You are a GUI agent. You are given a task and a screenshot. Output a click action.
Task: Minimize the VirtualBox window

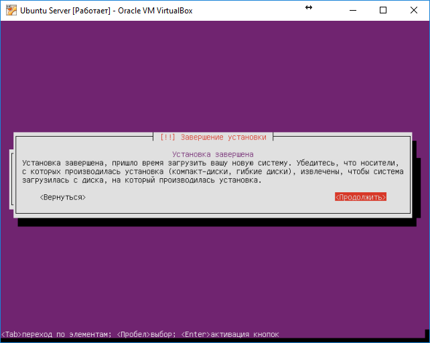pyautogui.click(x=353, y=10)
